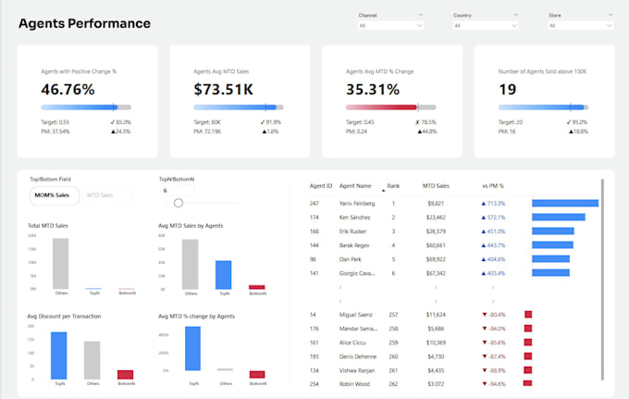Click red BottomN bar in Avg MTD % change chart

(257, 375)
